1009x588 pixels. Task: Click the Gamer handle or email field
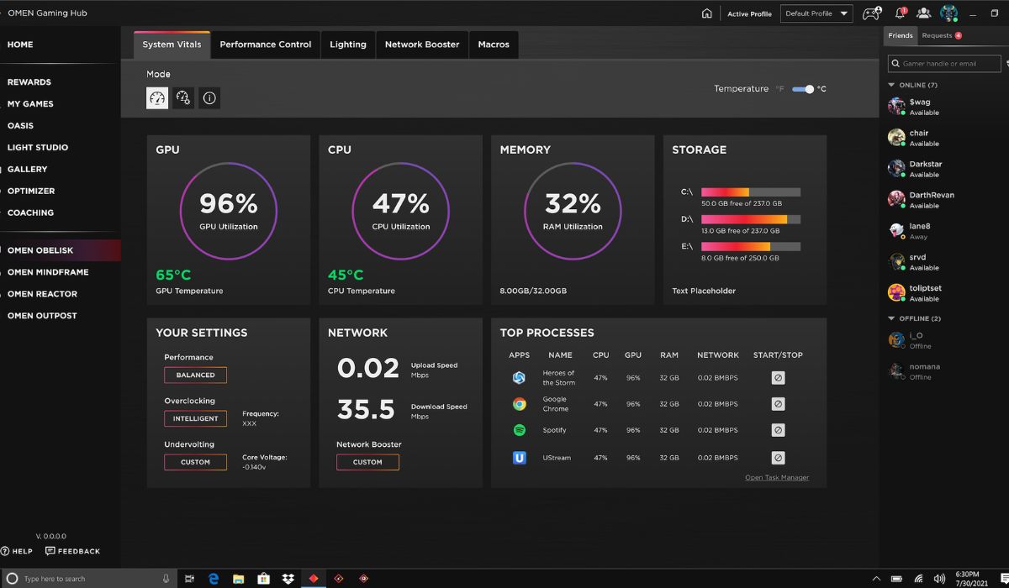945,64
